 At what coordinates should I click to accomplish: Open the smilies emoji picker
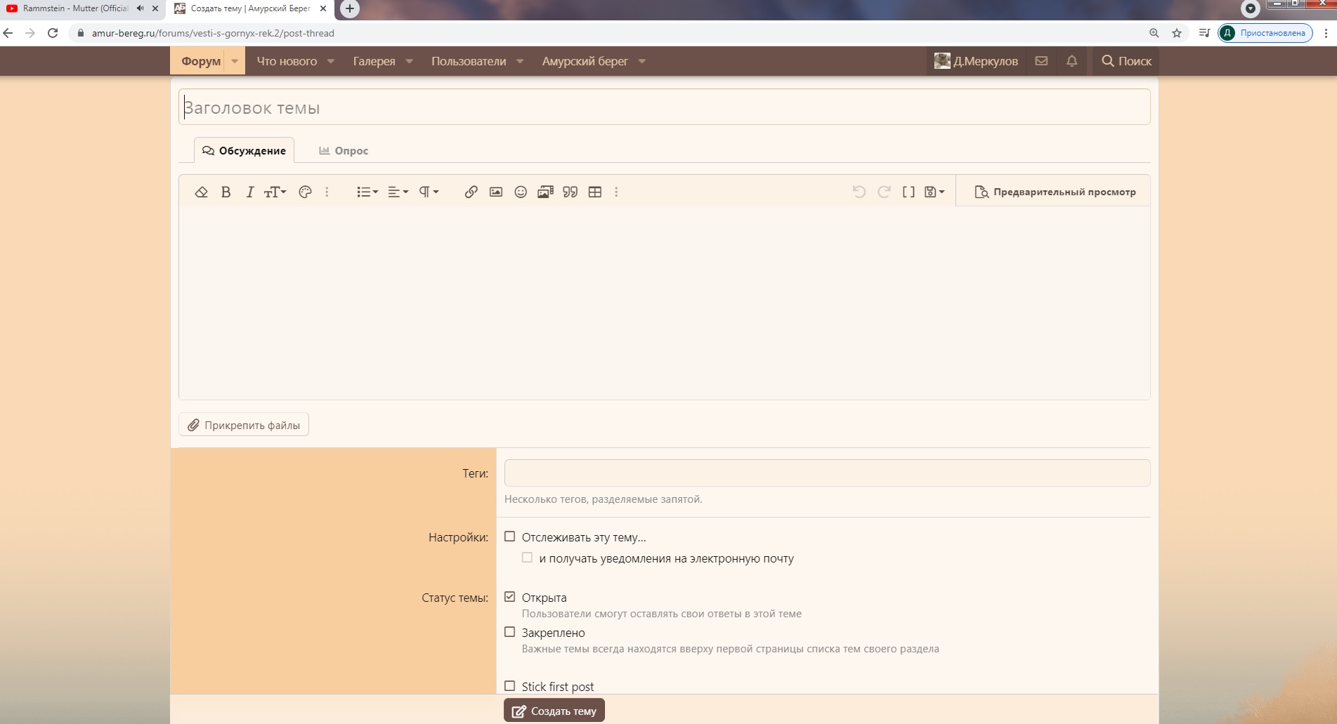[x=521, y=192]
